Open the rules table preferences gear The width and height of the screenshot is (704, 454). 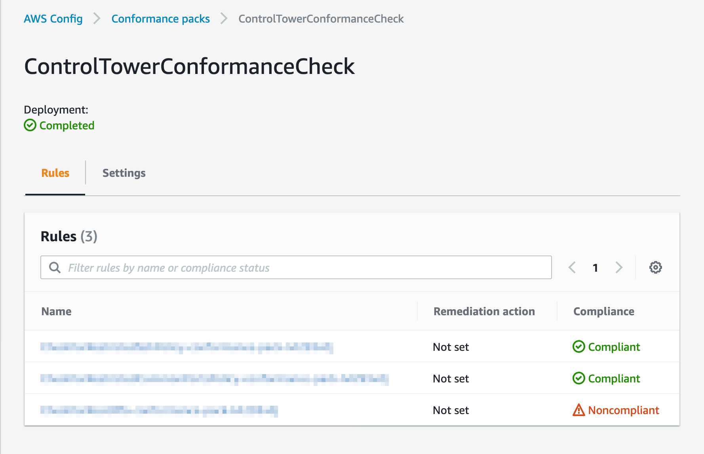coord(655,267)
